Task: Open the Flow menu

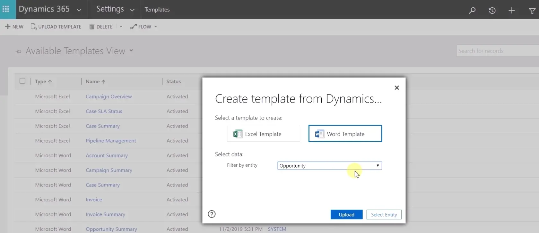Action: pyautogui.click(x=143, y=27)
